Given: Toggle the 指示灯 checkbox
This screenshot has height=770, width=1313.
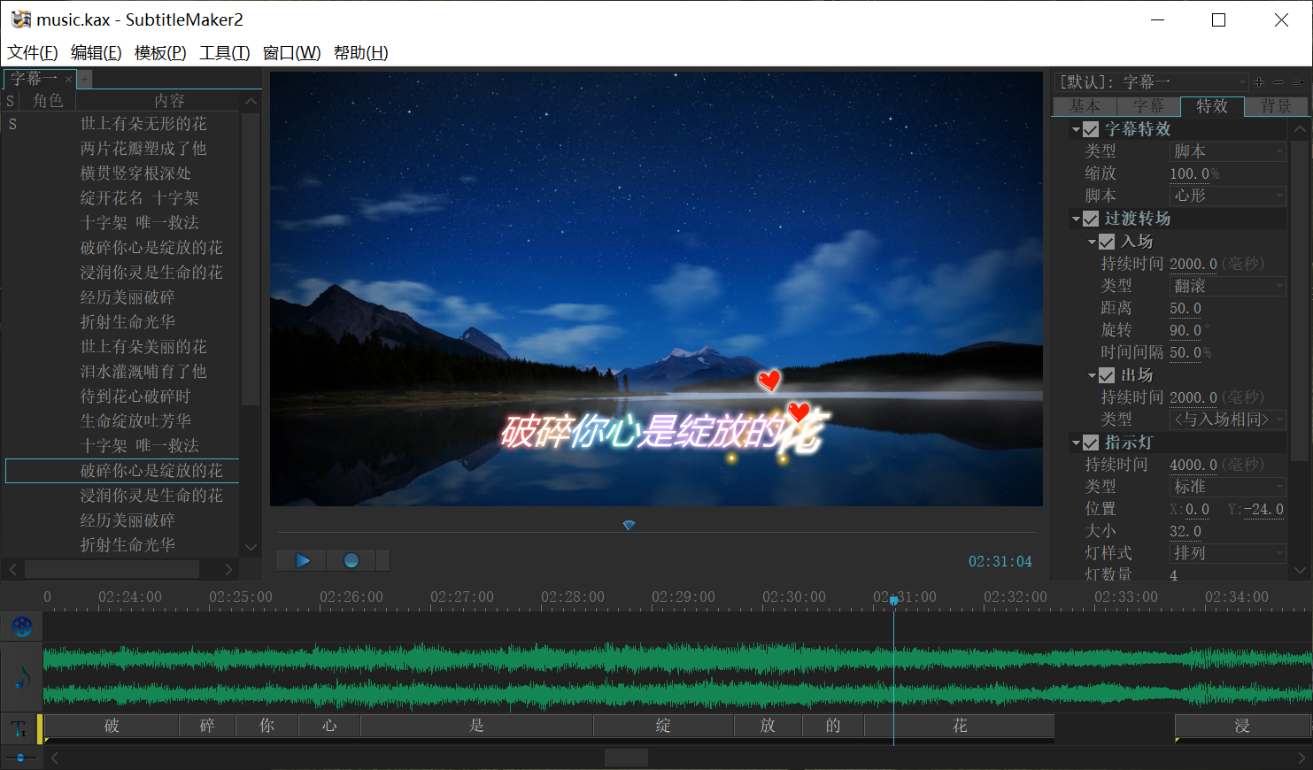Looking at the screenshot, I should tap(1091, 443).
